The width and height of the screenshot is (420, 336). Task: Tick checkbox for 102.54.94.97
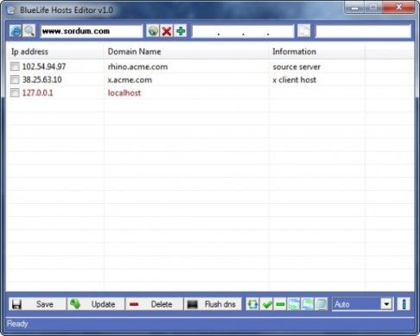click(x=15, y=67)
